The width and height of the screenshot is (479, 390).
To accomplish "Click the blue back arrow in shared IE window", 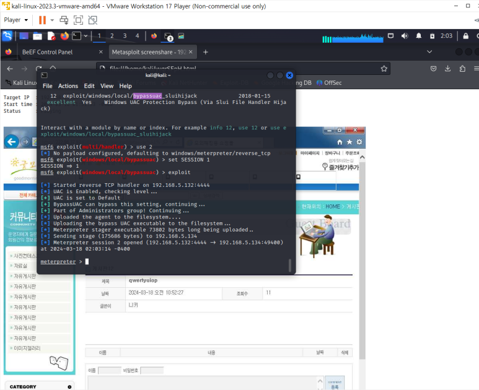I will (x=12, y=142).
